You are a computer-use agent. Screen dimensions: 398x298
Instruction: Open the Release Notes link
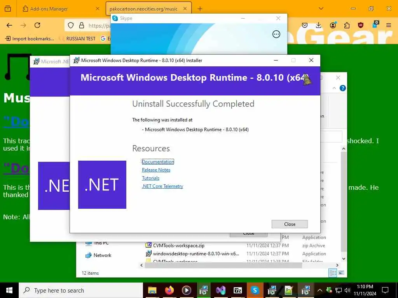156,170
